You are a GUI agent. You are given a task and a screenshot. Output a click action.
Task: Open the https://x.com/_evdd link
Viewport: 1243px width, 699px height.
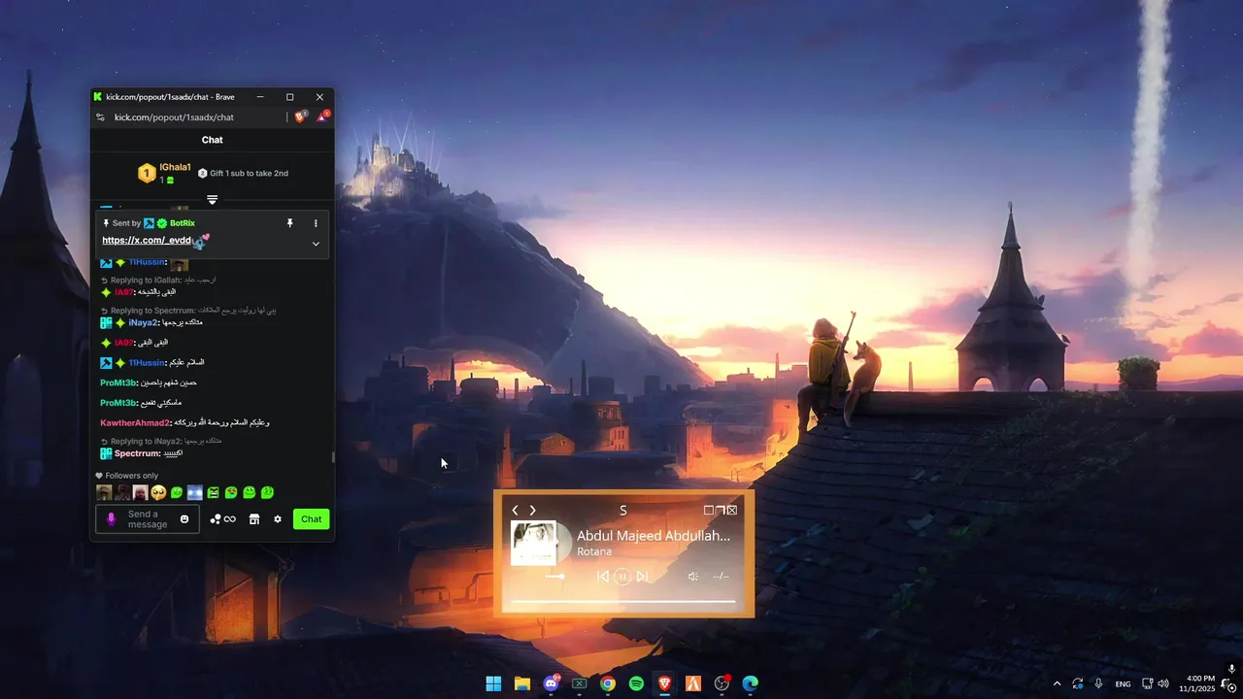pyautogui.click(x=147, y=241)
